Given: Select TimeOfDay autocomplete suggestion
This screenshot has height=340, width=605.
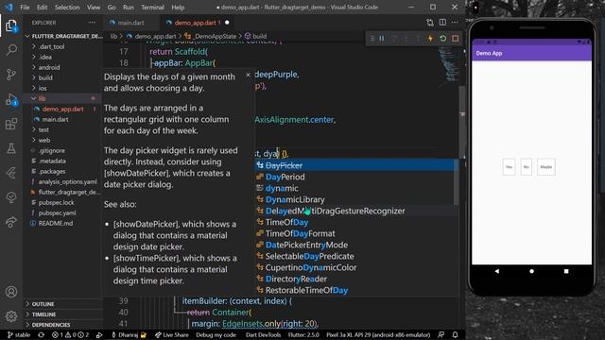Looking at the screenshot, I should tap(355, 222).
